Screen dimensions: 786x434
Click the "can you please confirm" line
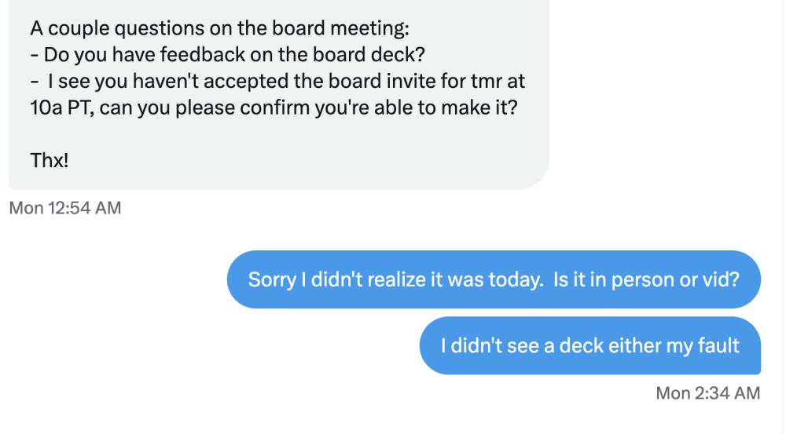(x=274, y=107)
